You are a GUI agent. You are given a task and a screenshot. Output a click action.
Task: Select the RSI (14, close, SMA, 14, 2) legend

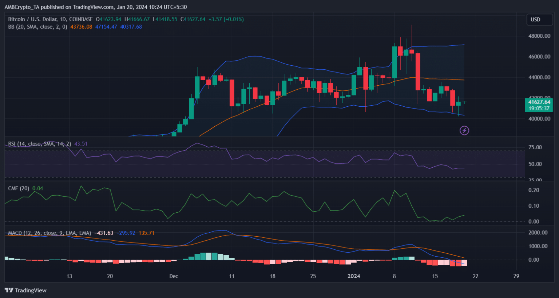(40, 144)
